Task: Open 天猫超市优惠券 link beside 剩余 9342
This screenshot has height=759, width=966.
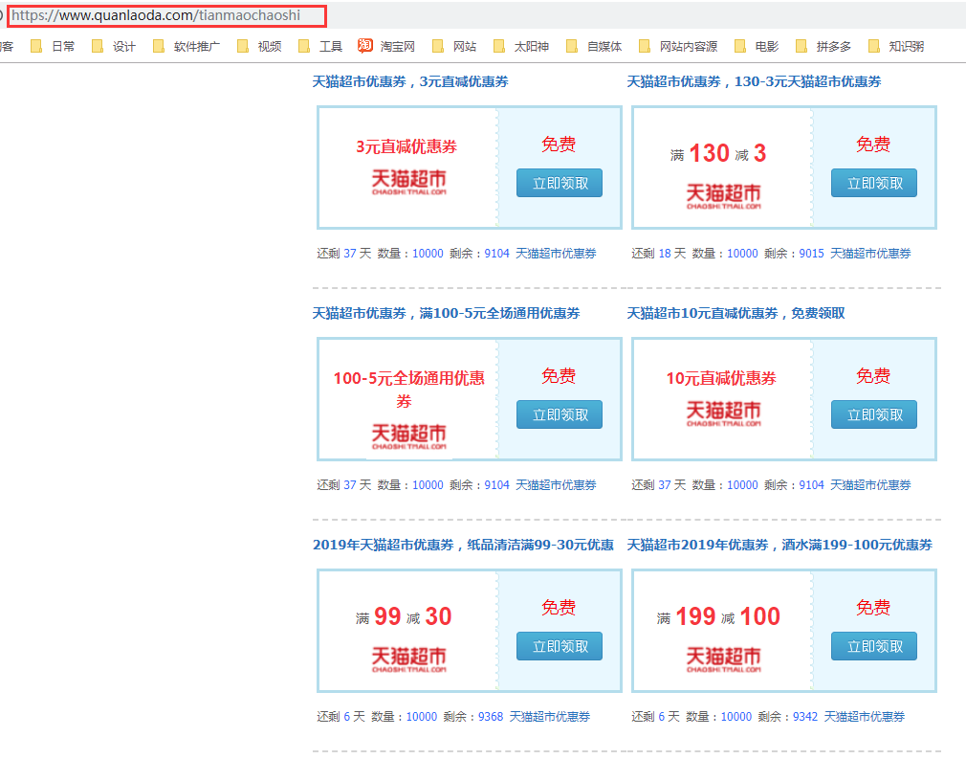Action: click(x=865, y=717)
